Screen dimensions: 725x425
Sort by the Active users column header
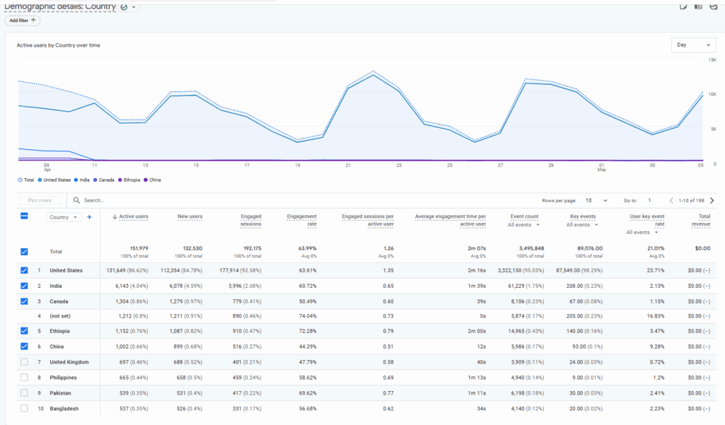point(134,216)
